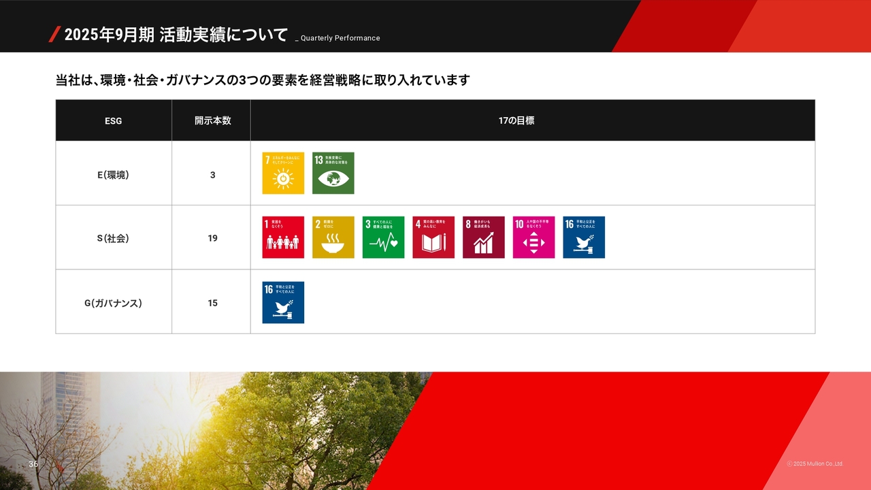Click the SDG 1 no poverty icon
871x490 pixels.
pyautogui.click(x=283, y=238)
